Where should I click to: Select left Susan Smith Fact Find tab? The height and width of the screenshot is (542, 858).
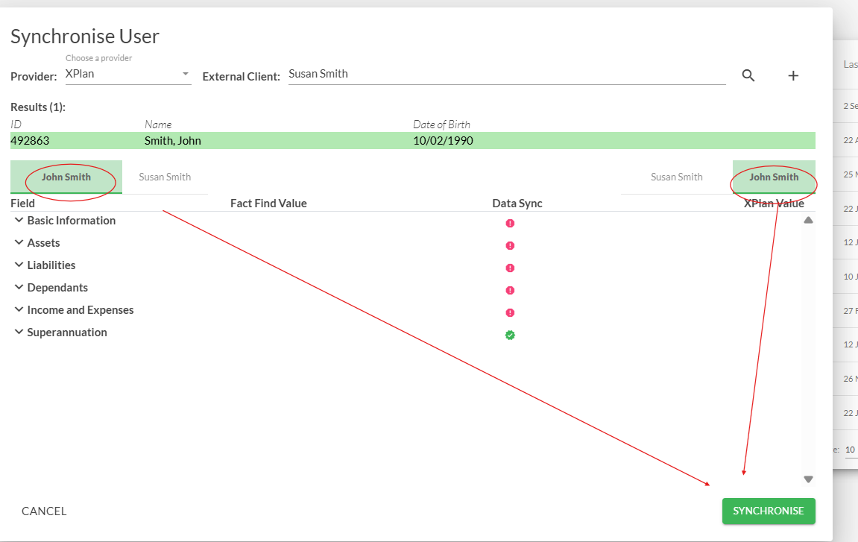point(165,177)
